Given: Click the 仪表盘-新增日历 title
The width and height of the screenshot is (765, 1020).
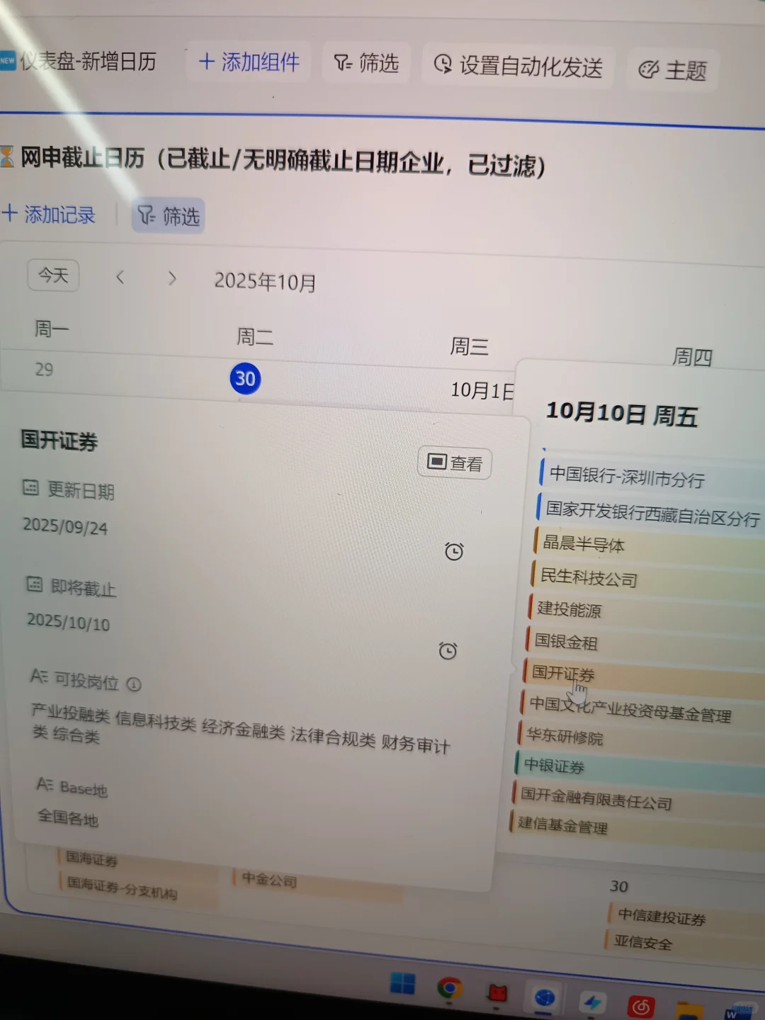Looking at the screenshot, I should pyautogui.click(x=87, y=62).
